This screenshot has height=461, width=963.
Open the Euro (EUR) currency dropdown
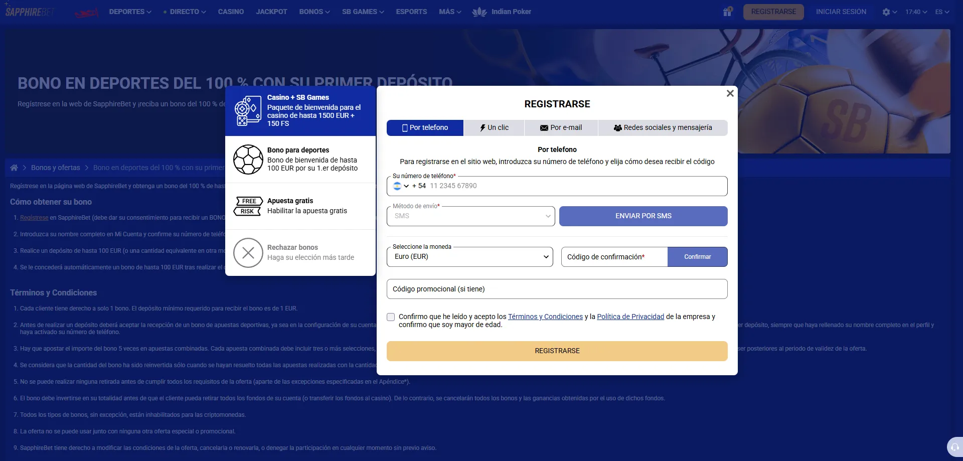(x=470, y=257)
